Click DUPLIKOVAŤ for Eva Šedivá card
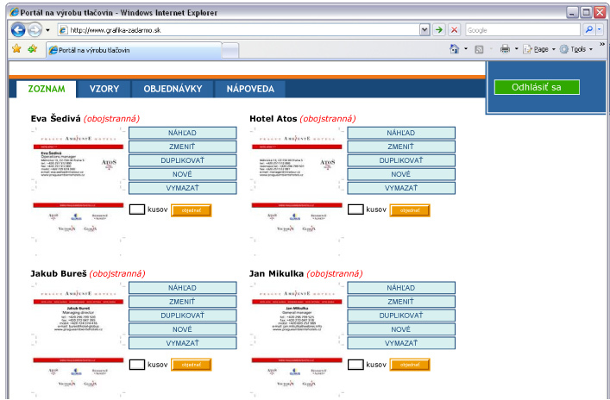This screenshot has height=400, width=610. point(182,160)
